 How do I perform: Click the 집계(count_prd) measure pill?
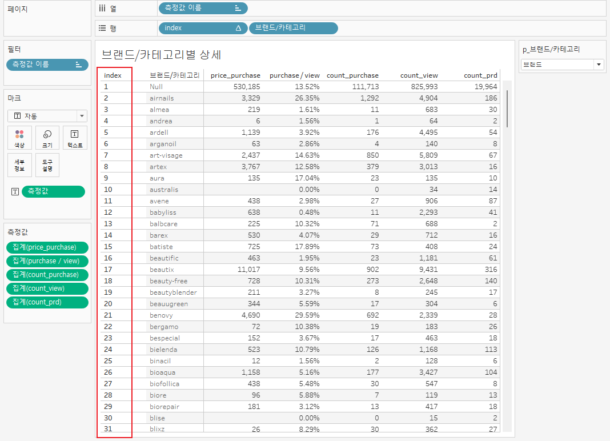tap(47, 302)
